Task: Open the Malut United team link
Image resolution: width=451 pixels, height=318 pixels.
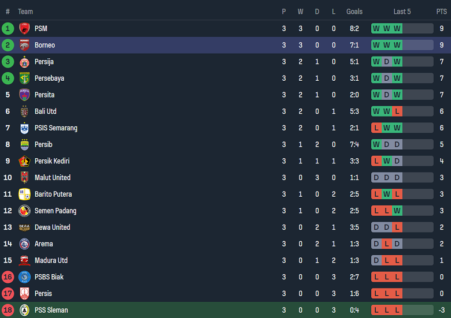Action: pos(52,178)
